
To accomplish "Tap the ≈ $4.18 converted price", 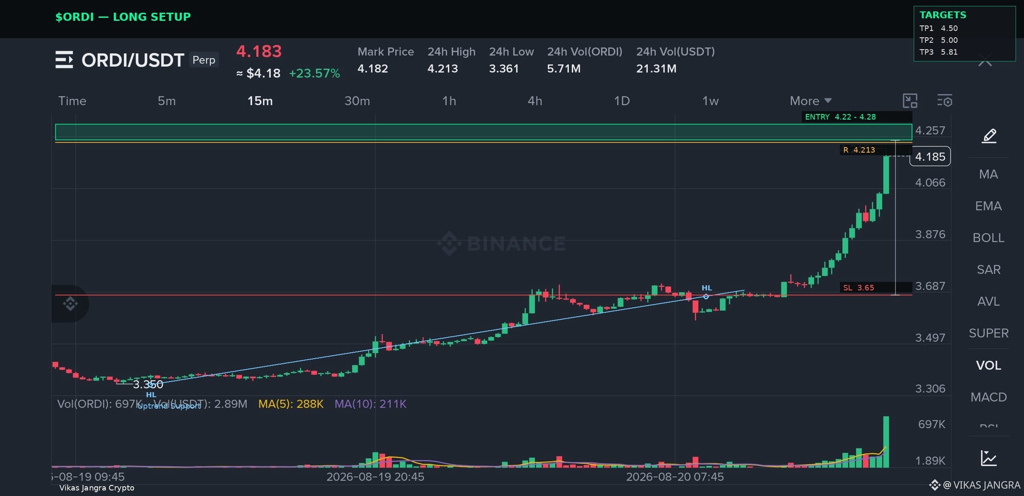I will [258, 73].
